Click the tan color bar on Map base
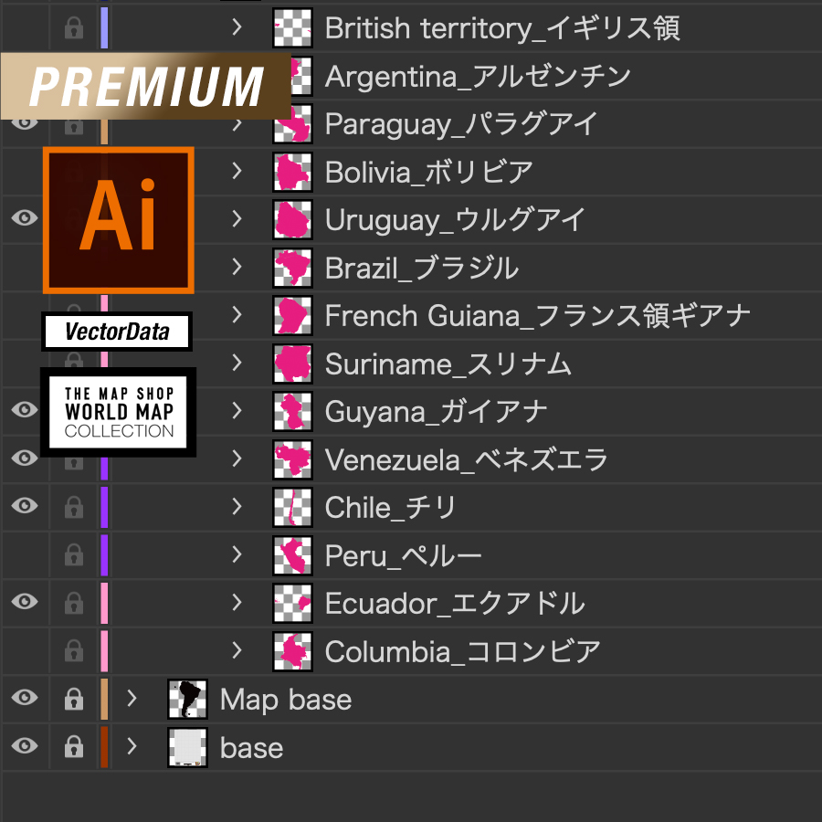This screenshot has height=822, width=822. pos(104,699)
